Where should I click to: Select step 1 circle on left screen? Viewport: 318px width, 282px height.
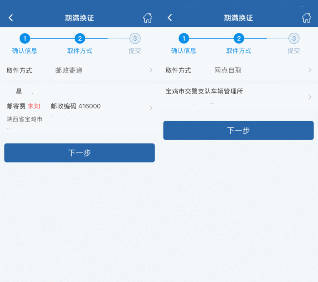(25, 38)
